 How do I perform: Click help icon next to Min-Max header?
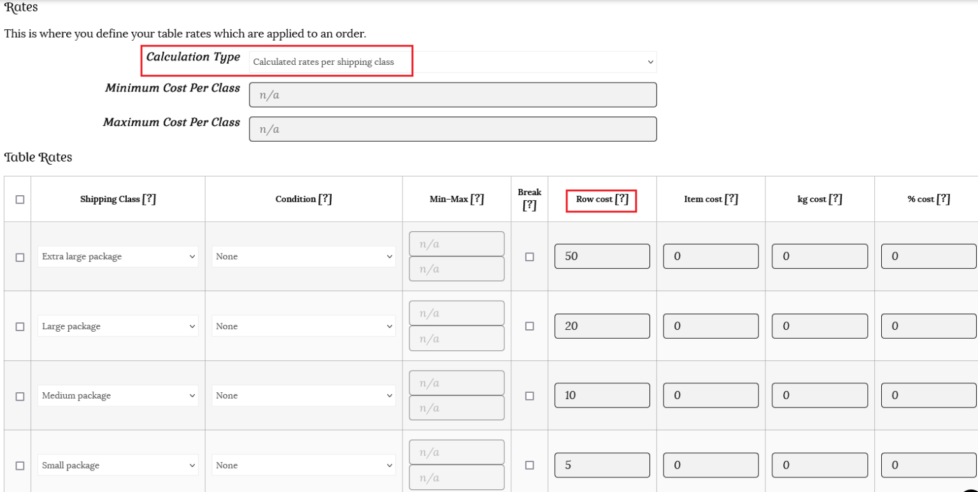click(x=477, y=199)
